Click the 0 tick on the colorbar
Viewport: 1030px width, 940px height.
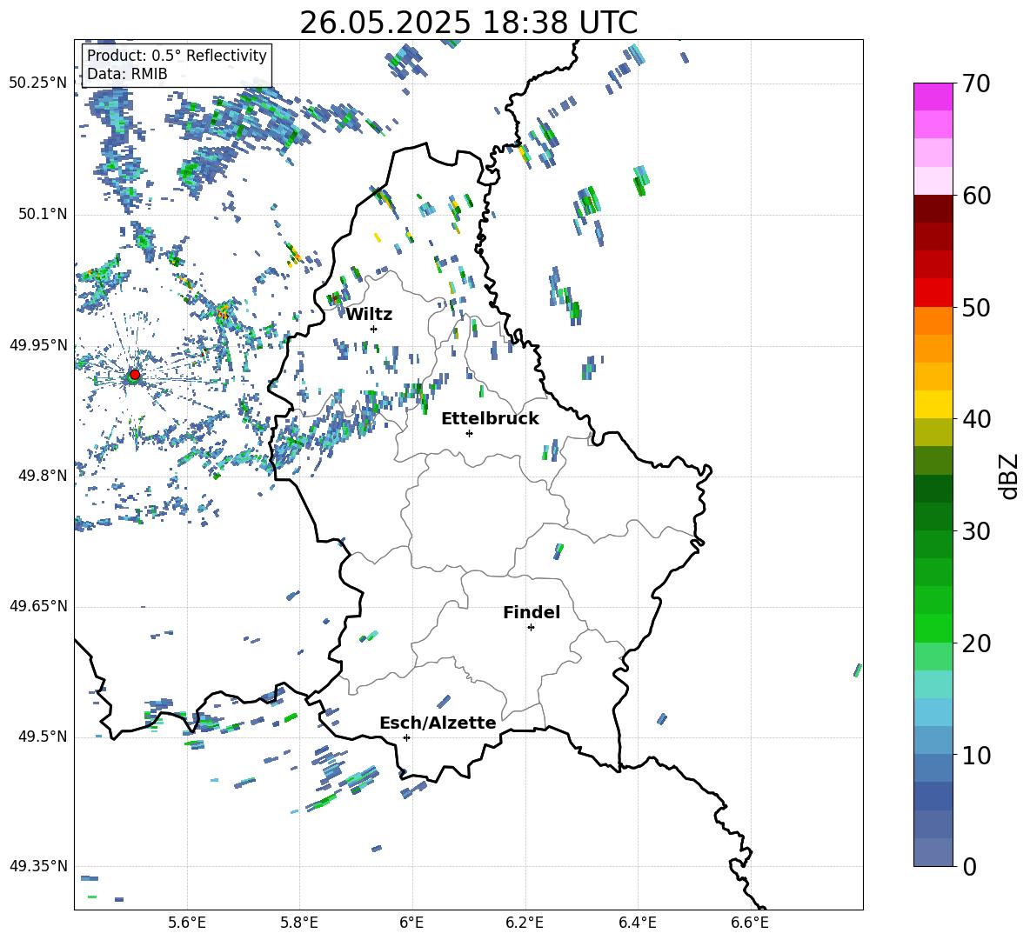click(x=969, y=866)
